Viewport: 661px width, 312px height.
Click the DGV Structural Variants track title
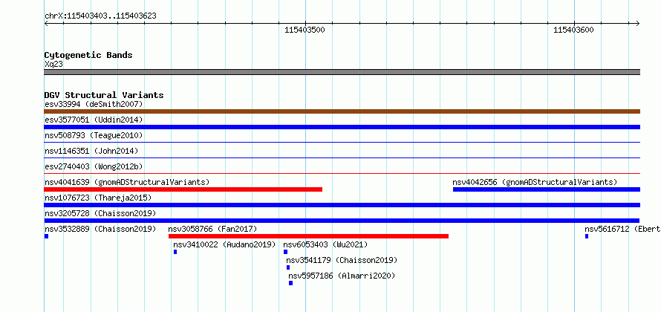(x=104, y=95)
